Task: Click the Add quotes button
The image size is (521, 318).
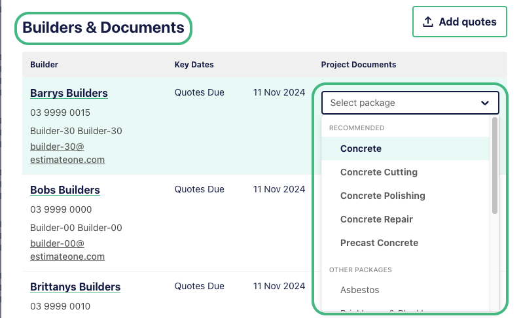Action: pos(459,22)
